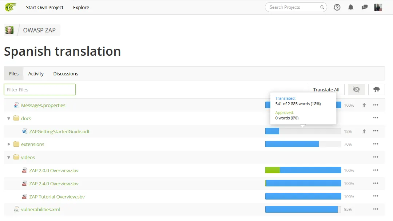Open the docs folder link

click(26, 118)
